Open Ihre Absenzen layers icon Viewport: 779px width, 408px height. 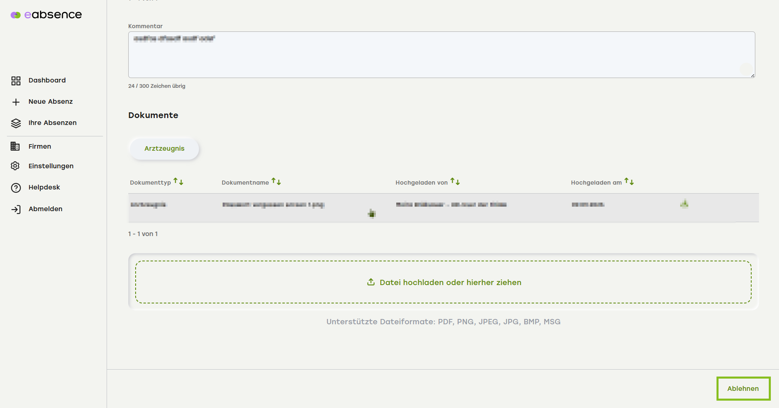click(x=16, y=123)
